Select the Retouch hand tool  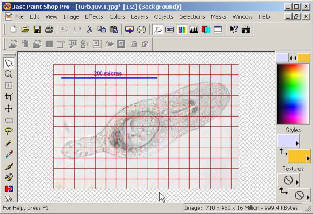pyautogui.click(x=8, y=198)
